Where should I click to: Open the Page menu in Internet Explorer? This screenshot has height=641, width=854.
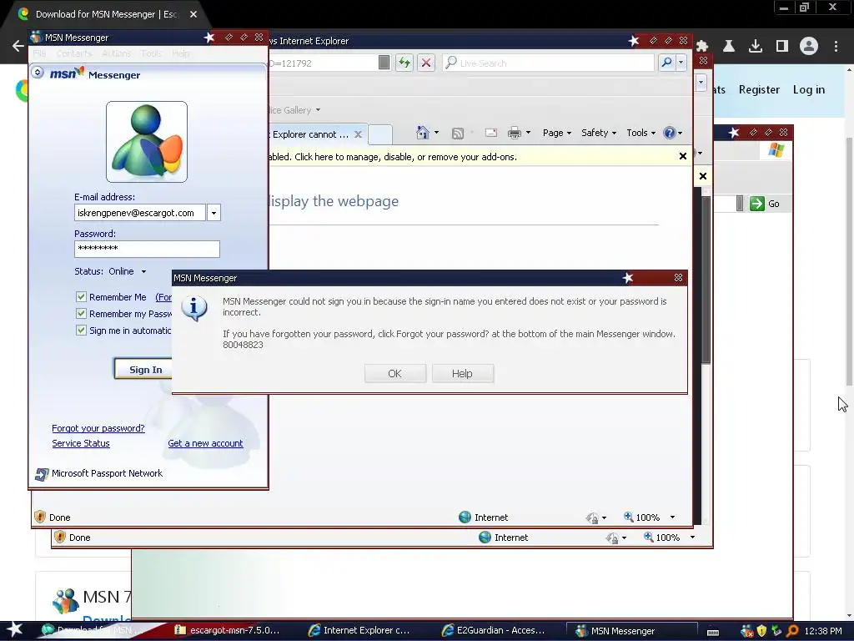pos(556,133)
